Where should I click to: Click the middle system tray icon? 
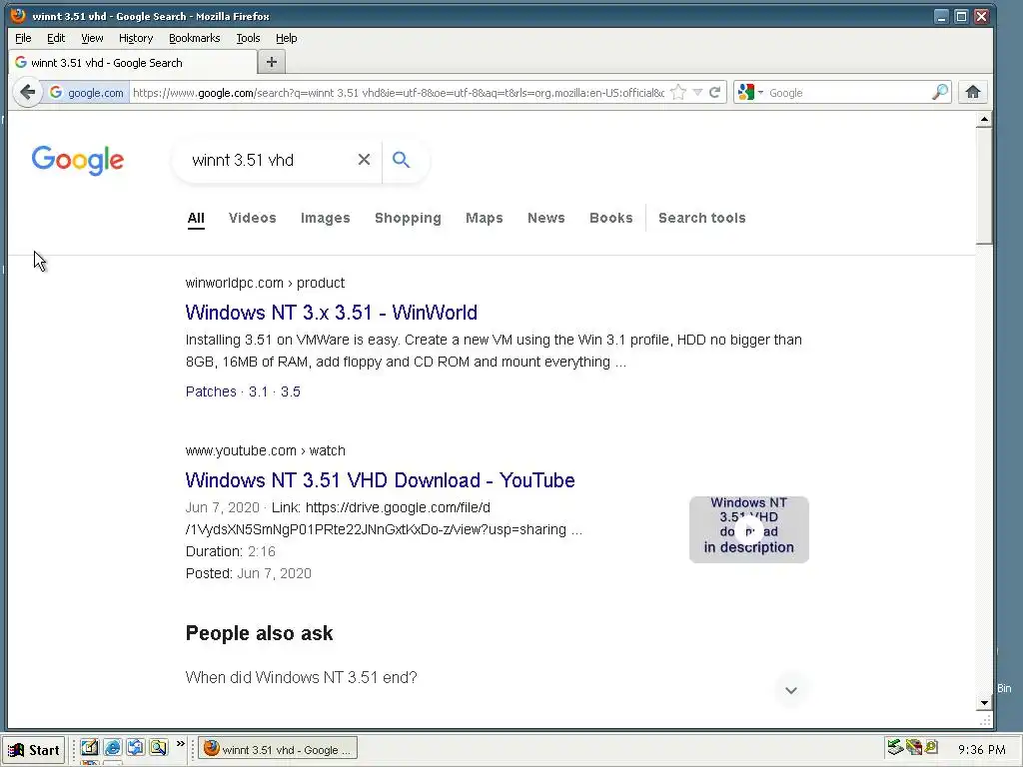pos(914,747)
